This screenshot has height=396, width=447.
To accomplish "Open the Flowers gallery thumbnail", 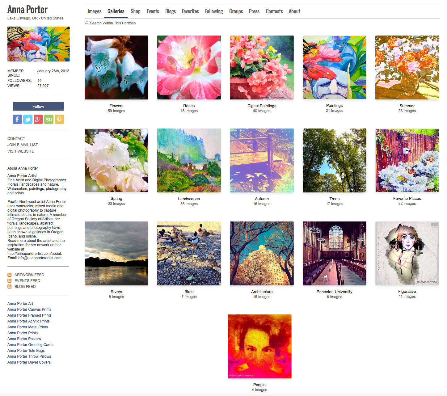I will point(116,68).
